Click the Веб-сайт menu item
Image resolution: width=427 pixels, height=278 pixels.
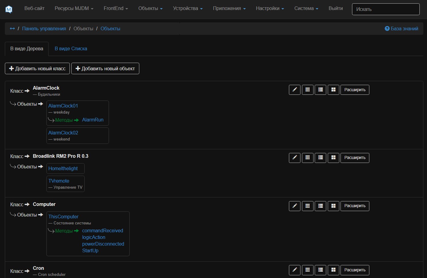click(x=34, y=8)
